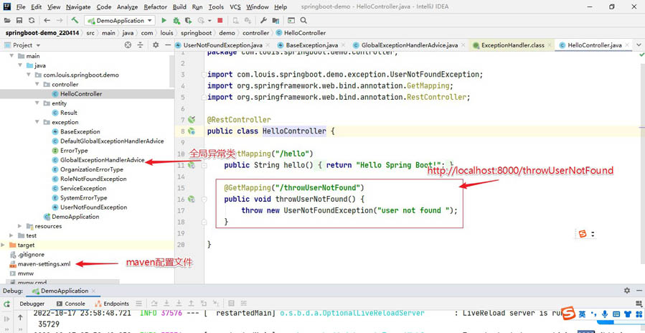Open the VCS menu
Screen dimensions: 645x333
coord(235,7)
